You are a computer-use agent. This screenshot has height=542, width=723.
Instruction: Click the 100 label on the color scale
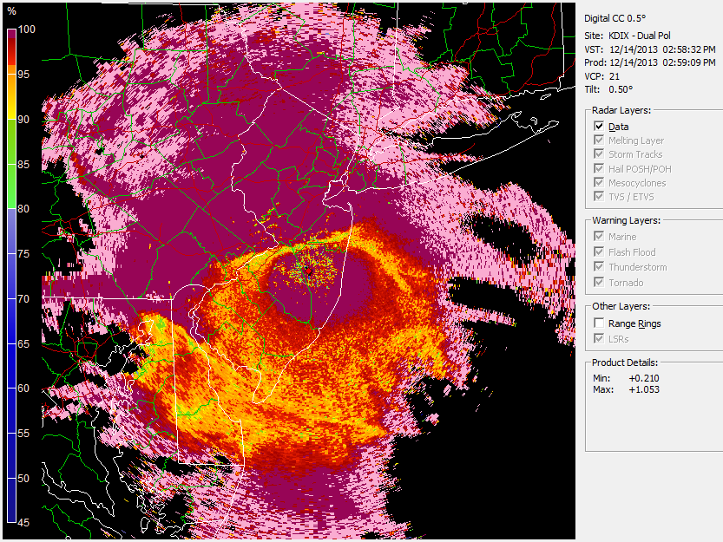26,29
